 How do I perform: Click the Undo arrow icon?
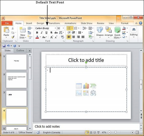[8, 46]
